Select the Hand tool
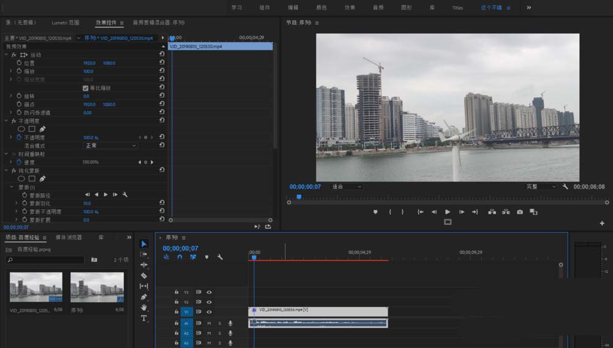Viewport: 613px width, 348px height. point(144,308)
